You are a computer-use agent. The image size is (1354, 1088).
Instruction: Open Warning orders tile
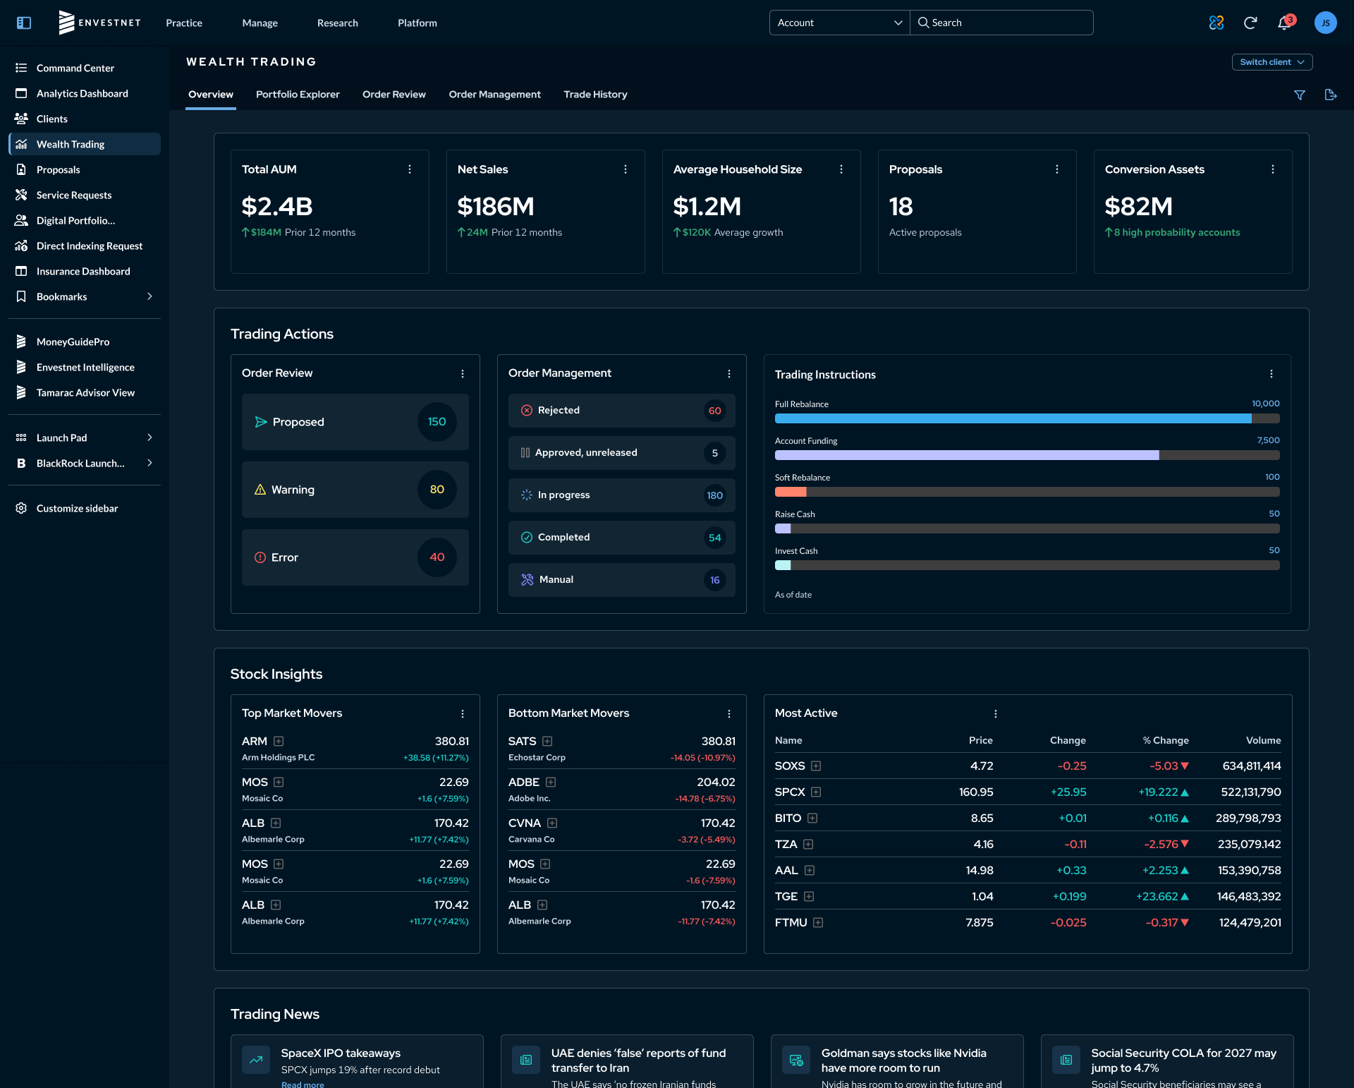click(x=355, y=490)
